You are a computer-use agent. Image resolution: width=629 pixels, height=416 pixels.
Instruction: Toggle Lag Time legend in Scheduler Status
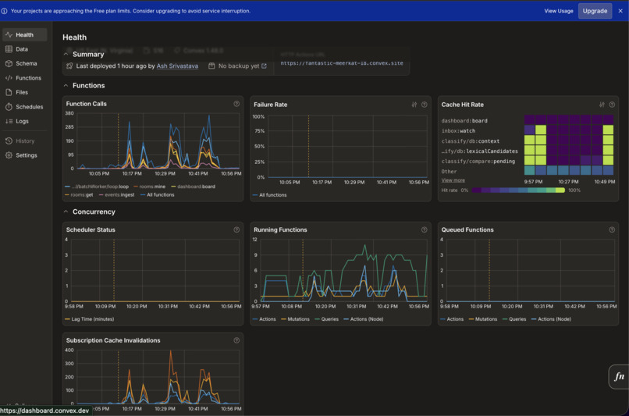[90, 319]
